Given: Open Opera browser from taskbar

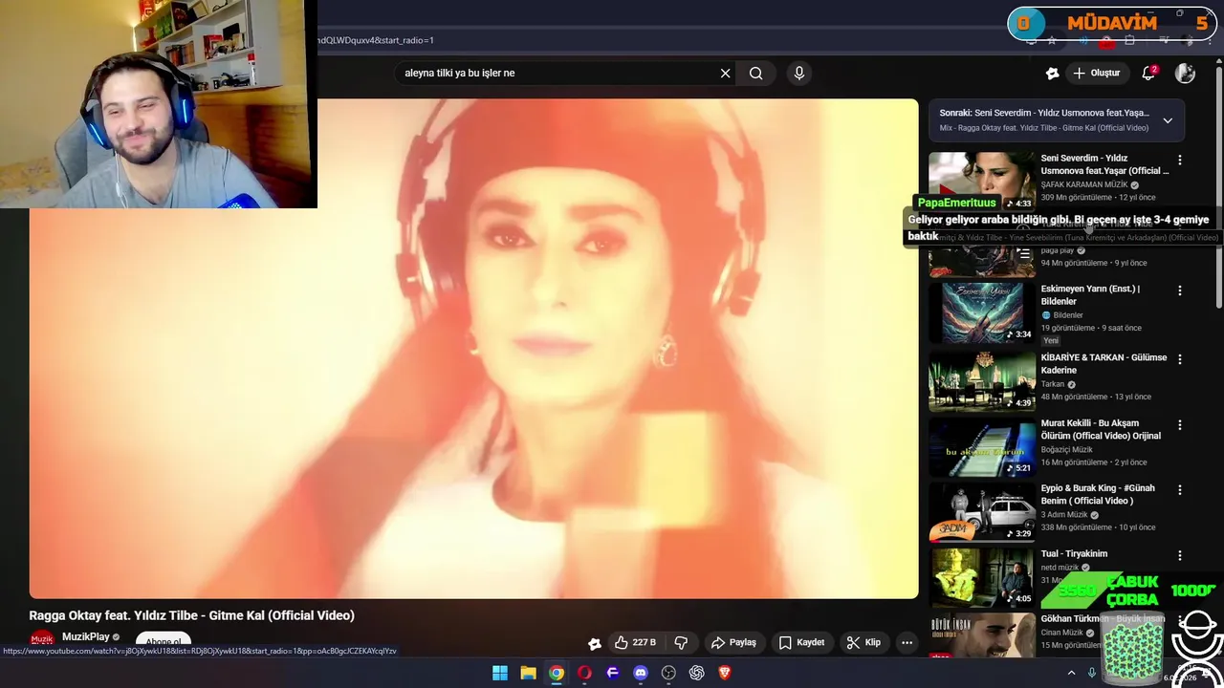Looking at the screenshot, I should pos(584,673).
